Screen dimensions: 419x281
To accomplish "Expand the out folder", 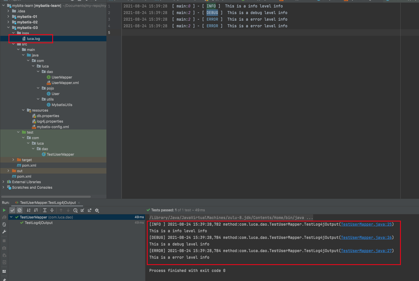I will tap(8, 171).
